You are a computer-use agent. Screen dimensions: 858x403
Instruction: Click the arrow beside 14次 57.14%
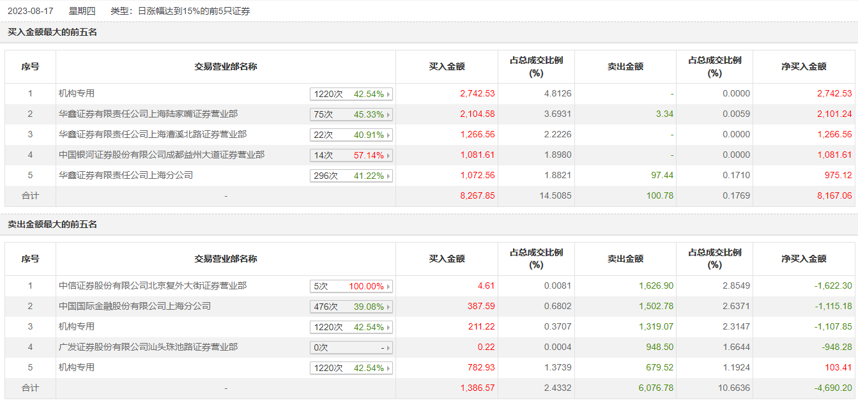tap(388, 156)
